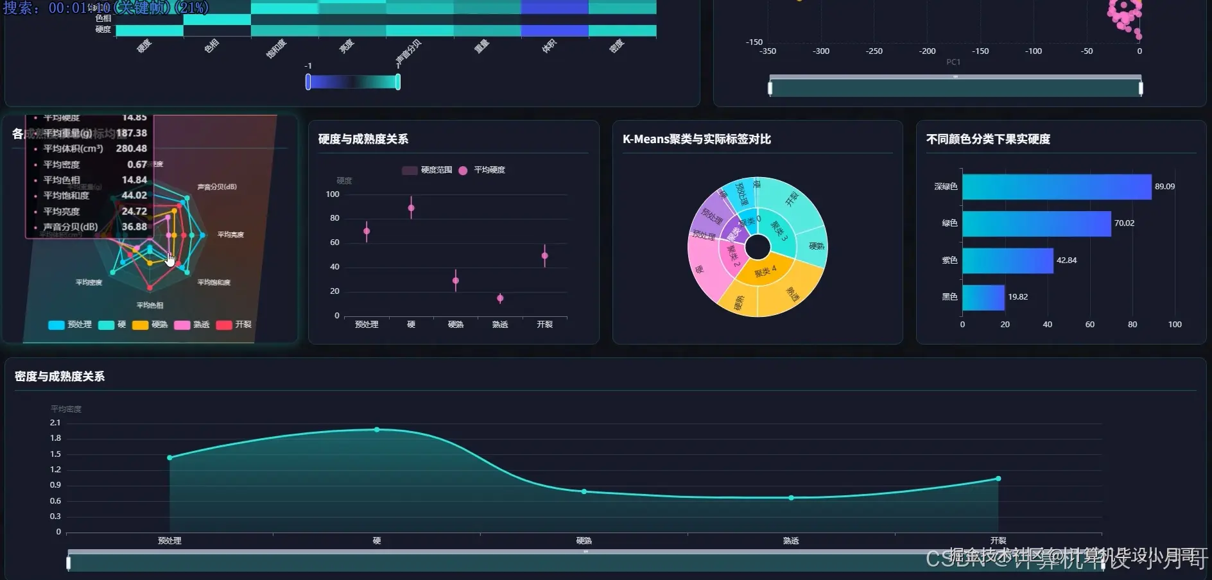Click the sunburst center hole to drill up
1212x580 pixels.
pyautogui.click(x=758, y=247)
